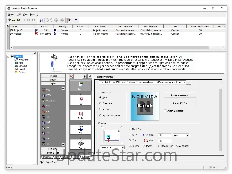This screenshot has height=174, width=232.
Task: Add PNG export action
Action: point(46,90)
